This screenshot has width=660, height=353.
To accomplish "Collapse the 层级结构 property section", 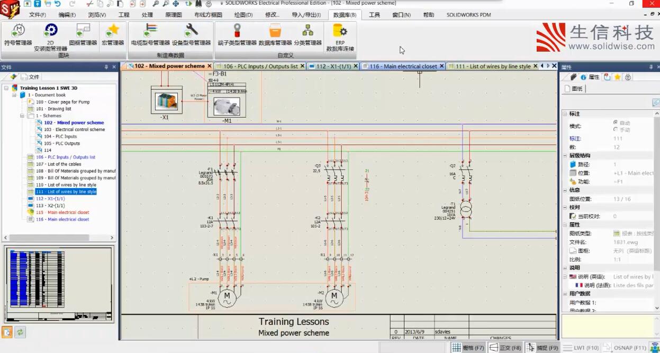I will [565, 156].
